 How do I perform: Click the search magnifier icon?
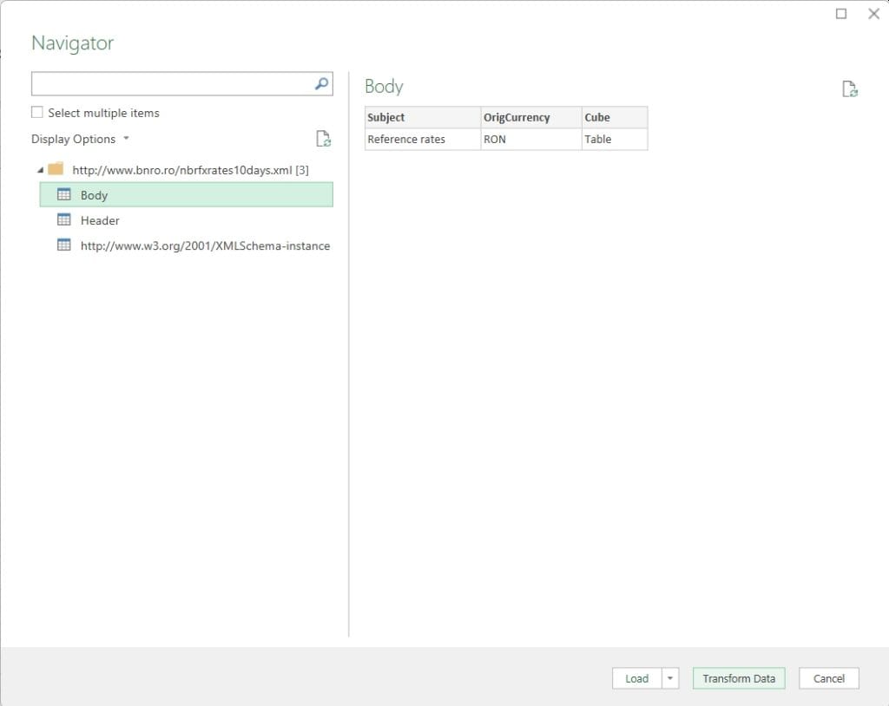click(x=321, y=84)
